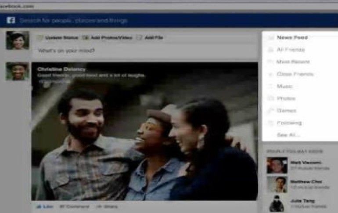Open News Feed in the feed menu
Viewport: 338px width, 213px height.
[x=292, y=38]
